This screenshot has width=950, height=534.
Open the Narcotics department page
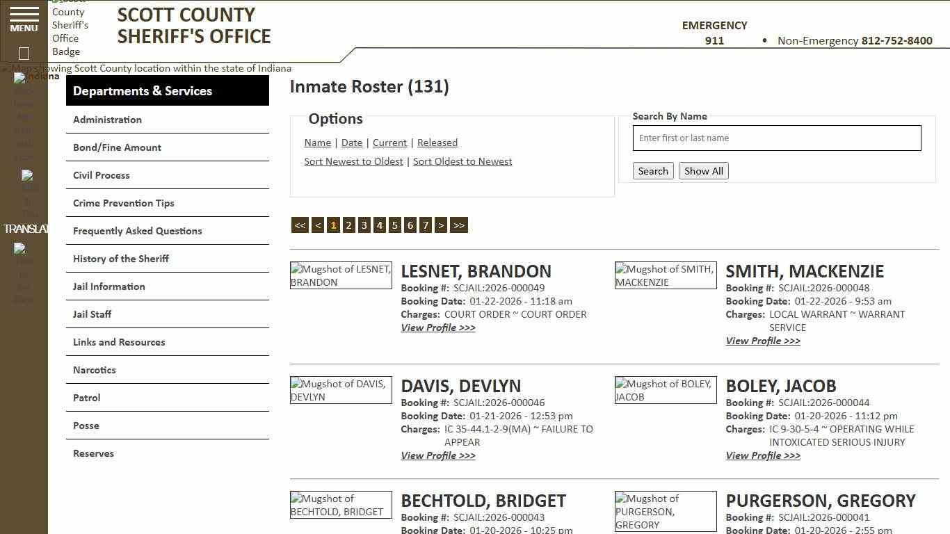click(94, 370)
